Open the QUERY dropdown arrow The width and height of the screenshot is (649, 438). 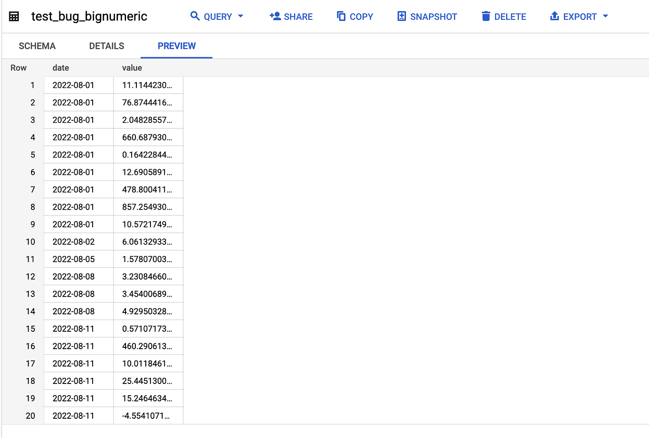click(240, 16)
